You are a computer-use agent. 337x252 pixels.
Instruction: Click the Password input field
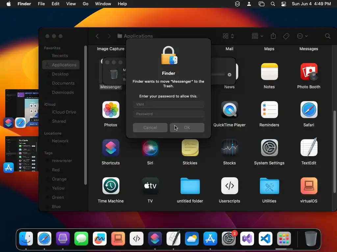click(x=168, y=114)
